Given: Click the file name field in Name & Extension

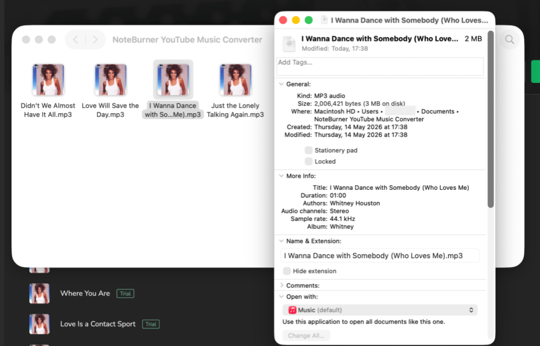Looking at the screenshot, I should (380, 255).
